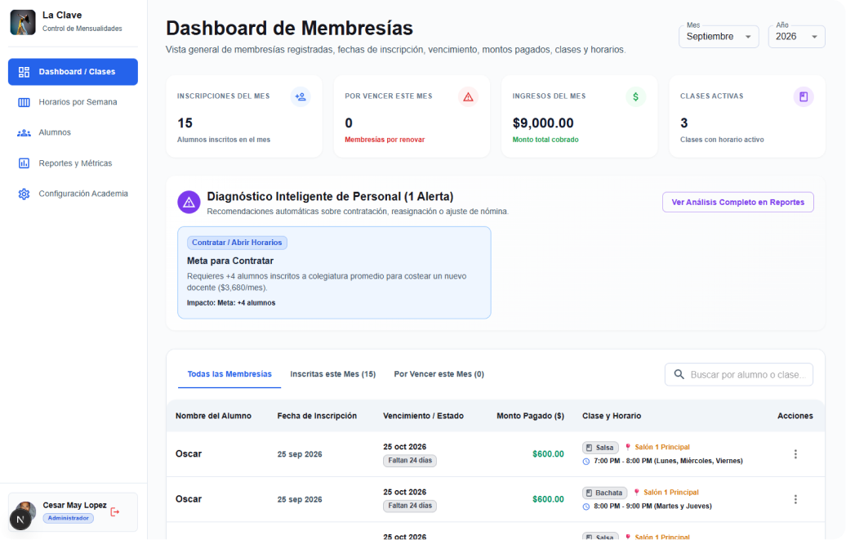Click the Dashboard de Membresías title
This screenshot has width=846, height=540.
coord(289,28)
